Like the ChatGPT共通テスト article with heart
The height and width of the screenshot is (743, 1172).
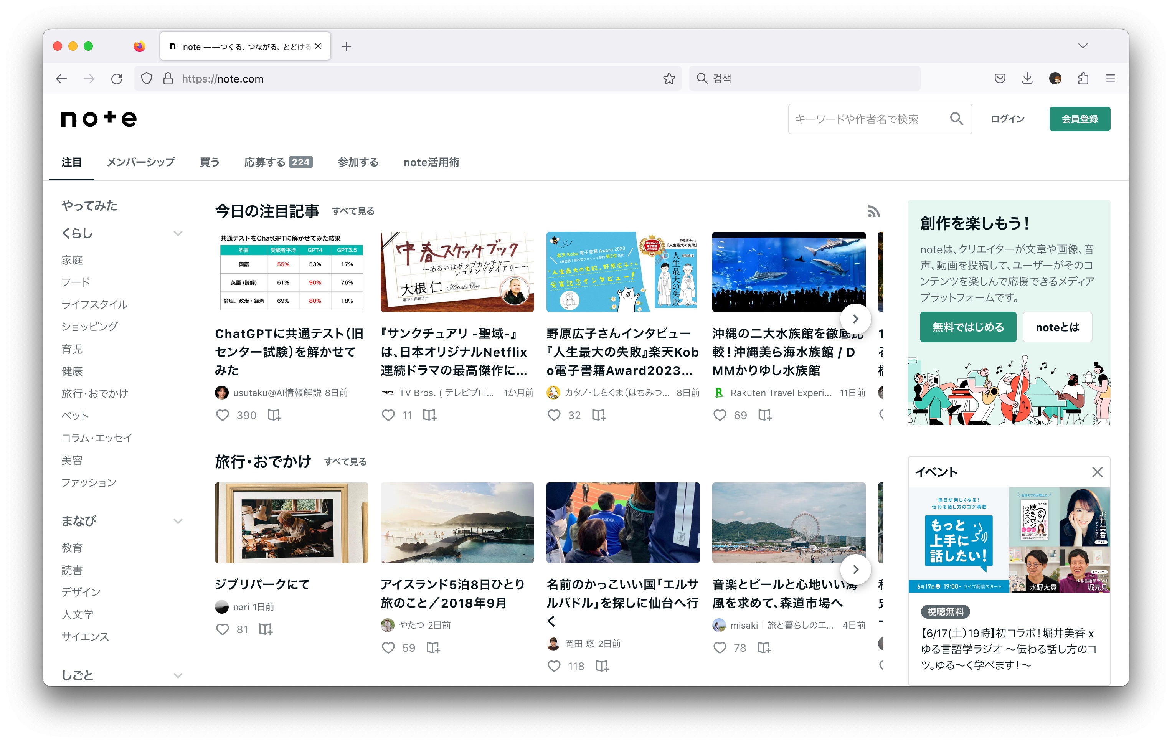click(x=223, y=415)
